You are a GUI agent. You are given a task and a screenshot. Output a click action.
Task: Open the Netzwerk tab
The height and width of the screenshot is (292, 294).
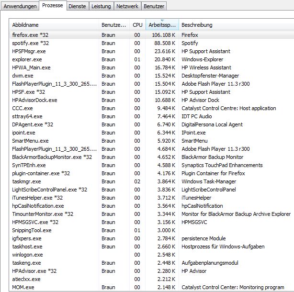(x=128, y=7)
